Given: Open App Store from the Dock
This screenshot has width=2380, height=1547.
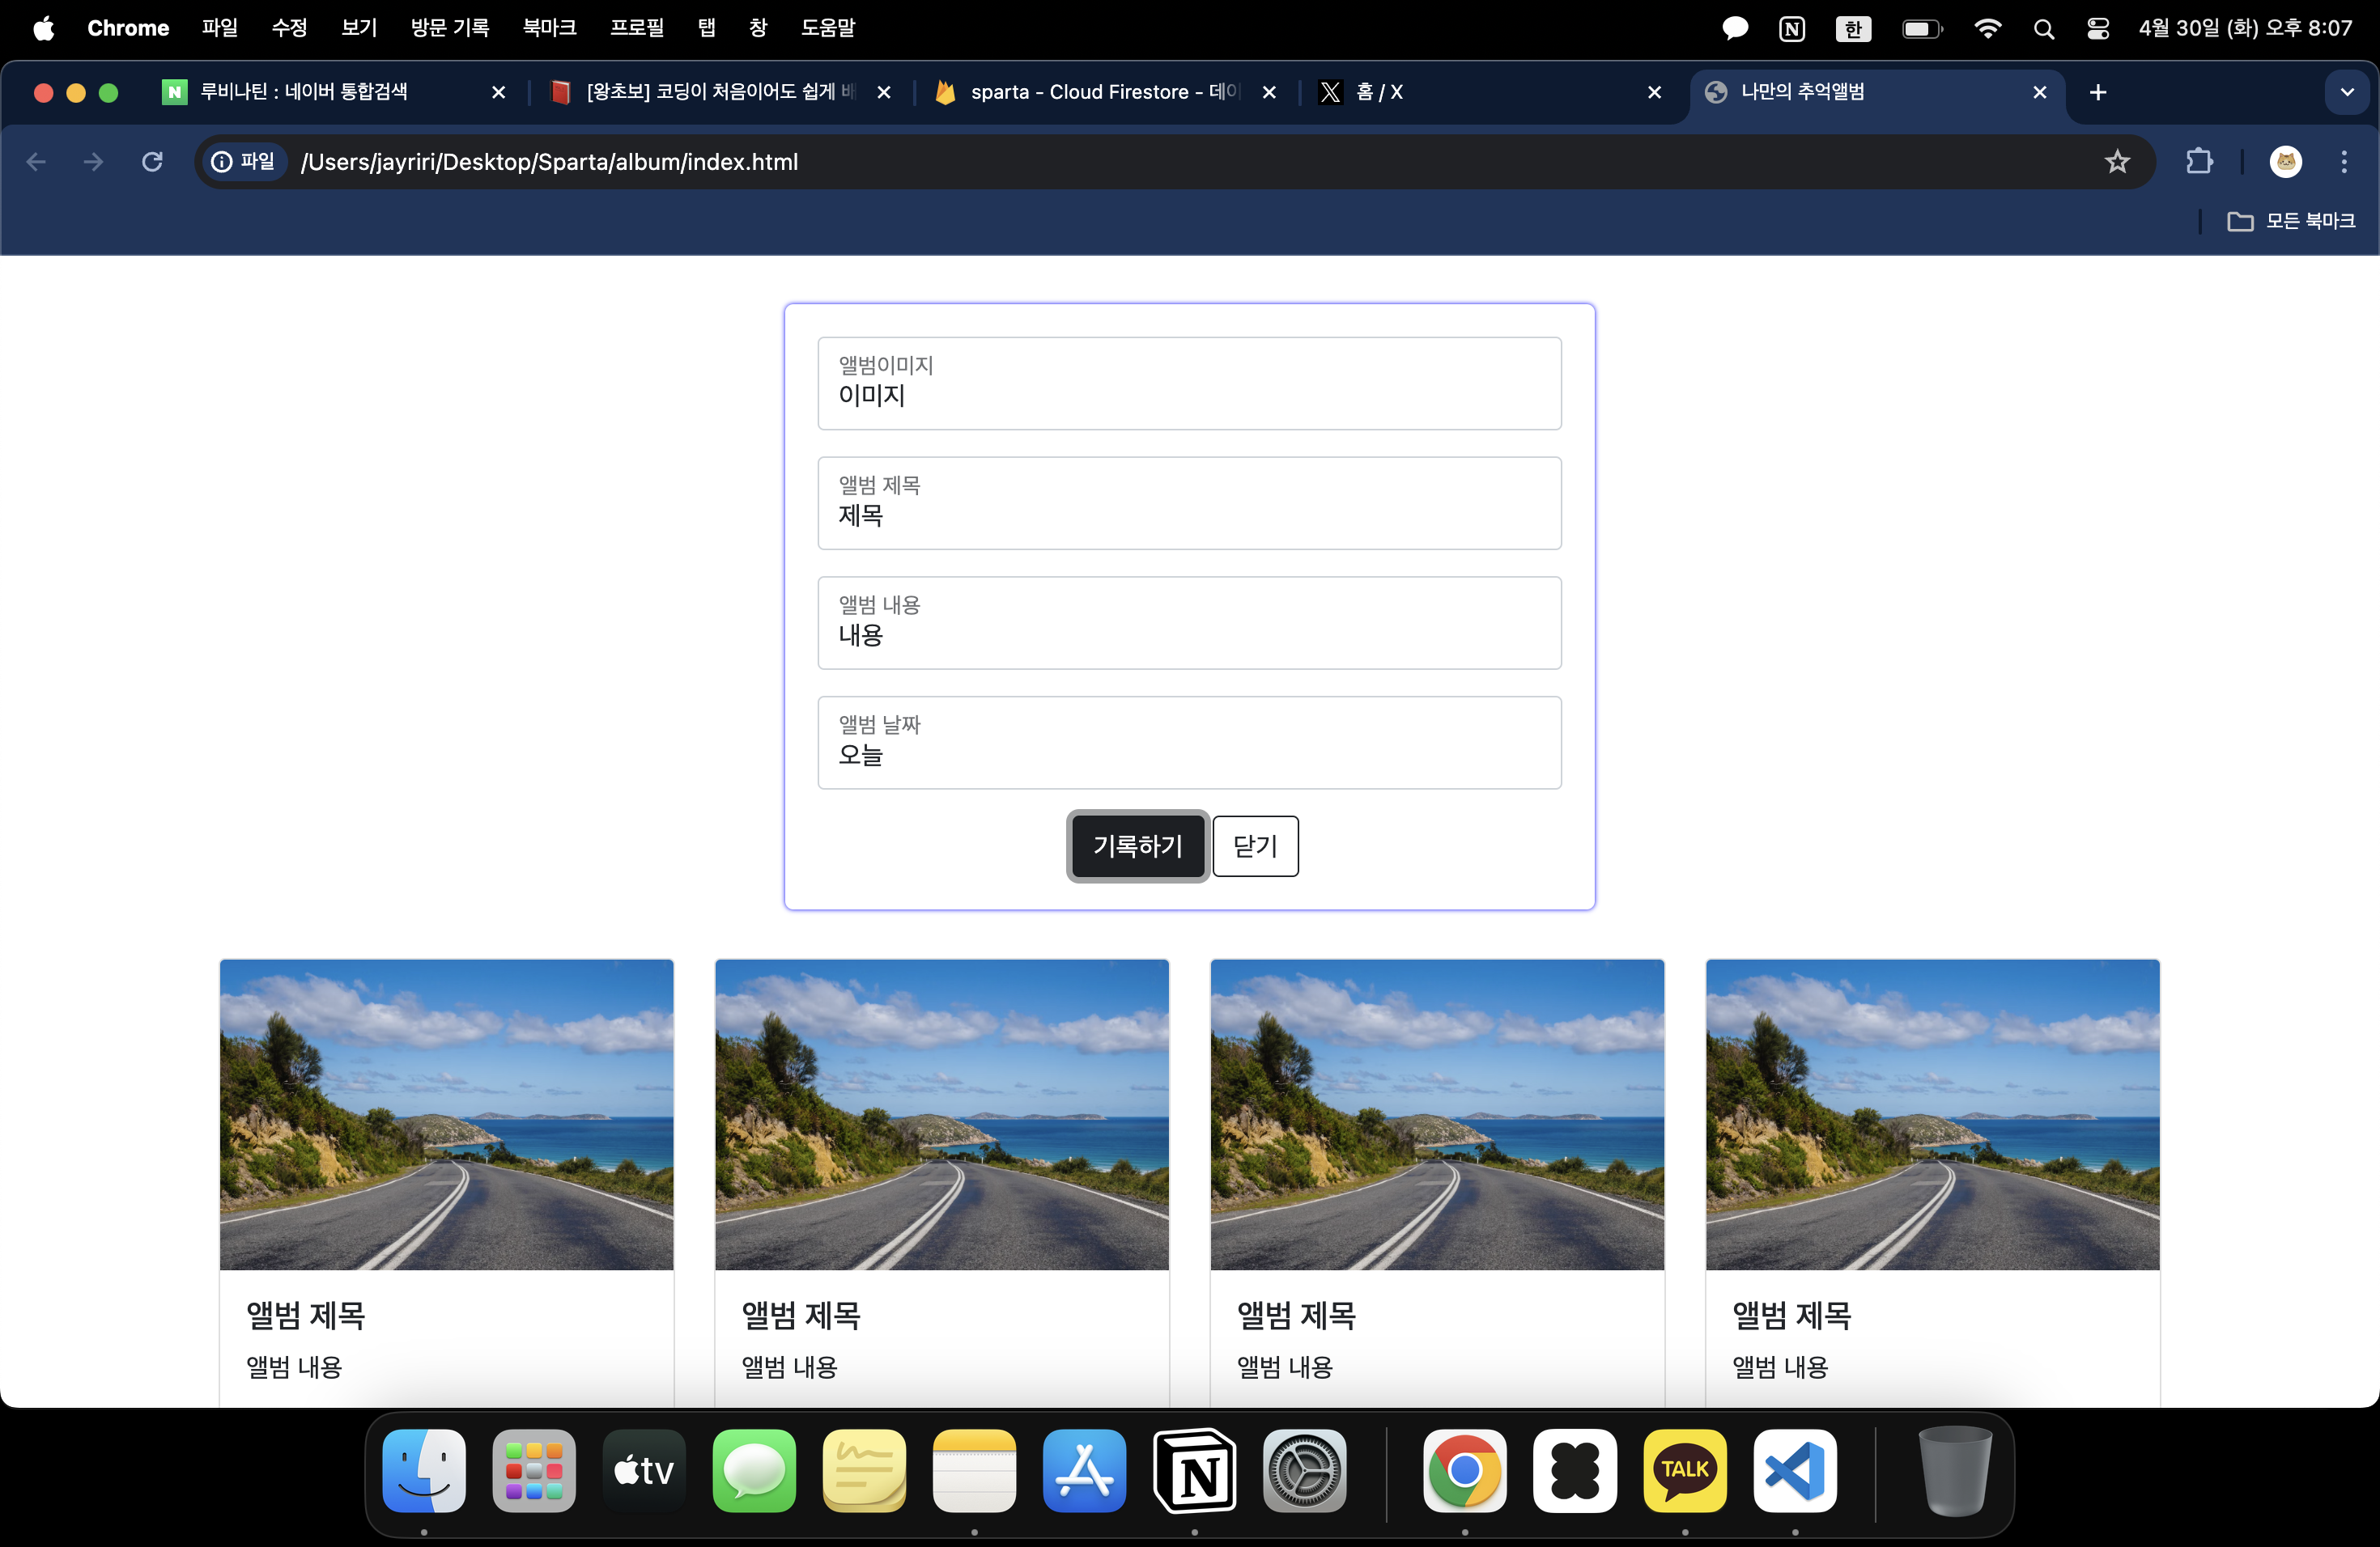Looking at the screenshot, I should click(1084, 1470).
